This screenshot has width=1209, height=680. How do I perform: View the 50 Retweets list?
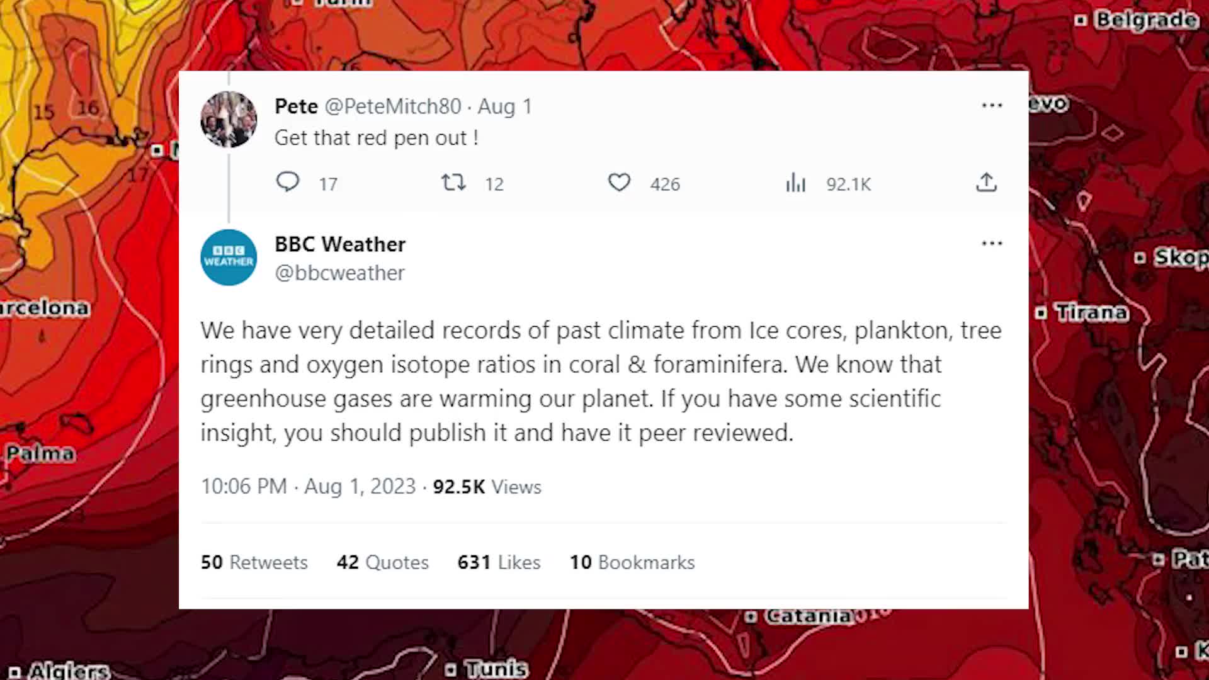[254, 562]
